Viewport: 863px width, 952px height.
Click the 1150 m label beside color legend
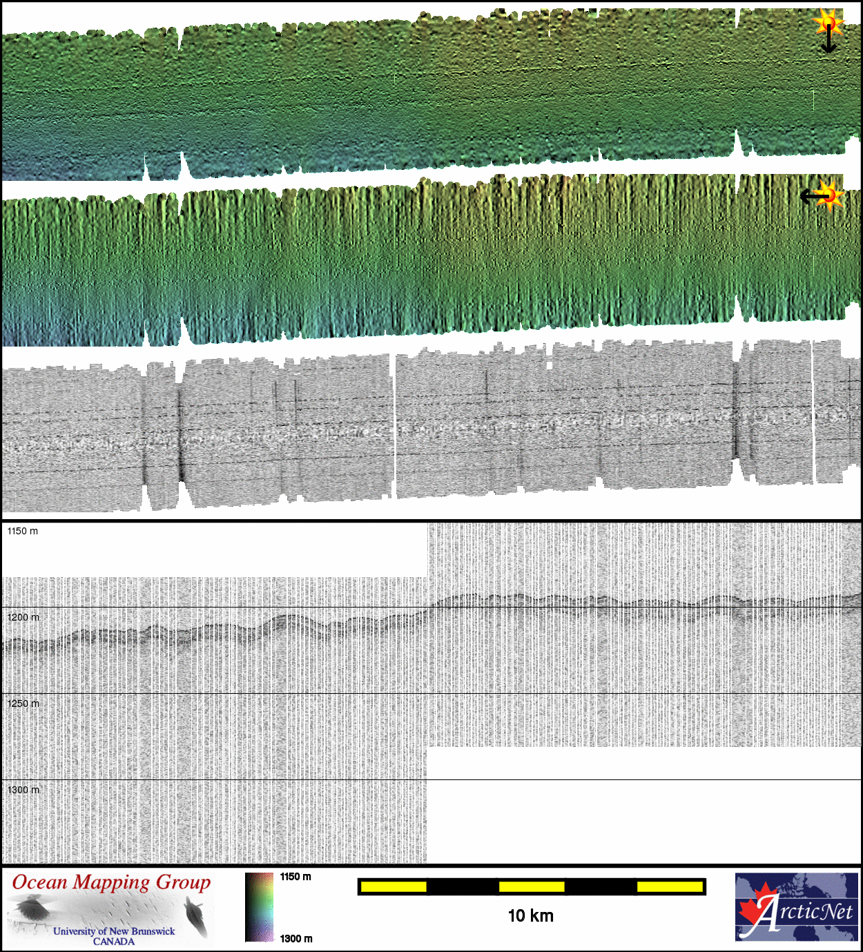[x=295, y=877]
